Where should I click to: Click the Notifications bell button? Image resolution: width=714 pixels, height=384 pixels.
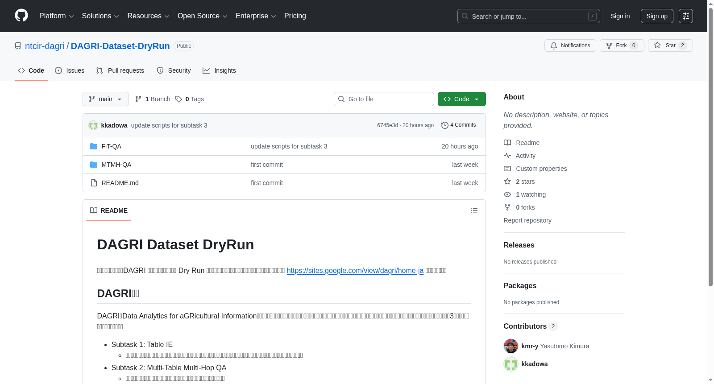pos(570,45)
